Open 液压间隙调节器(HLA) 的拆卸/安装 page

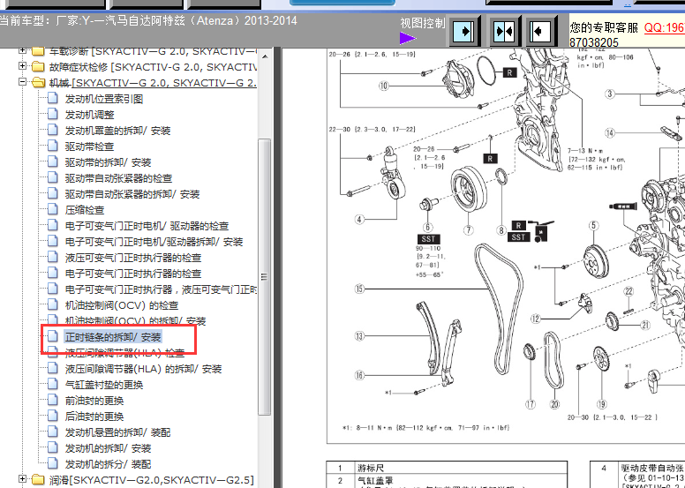[143, 369]
